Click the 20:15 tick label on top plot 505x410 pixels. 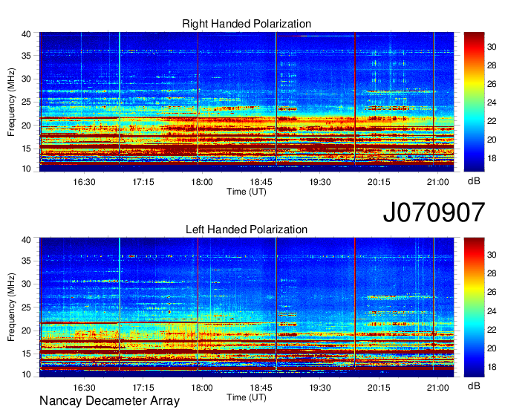point(379,182)
